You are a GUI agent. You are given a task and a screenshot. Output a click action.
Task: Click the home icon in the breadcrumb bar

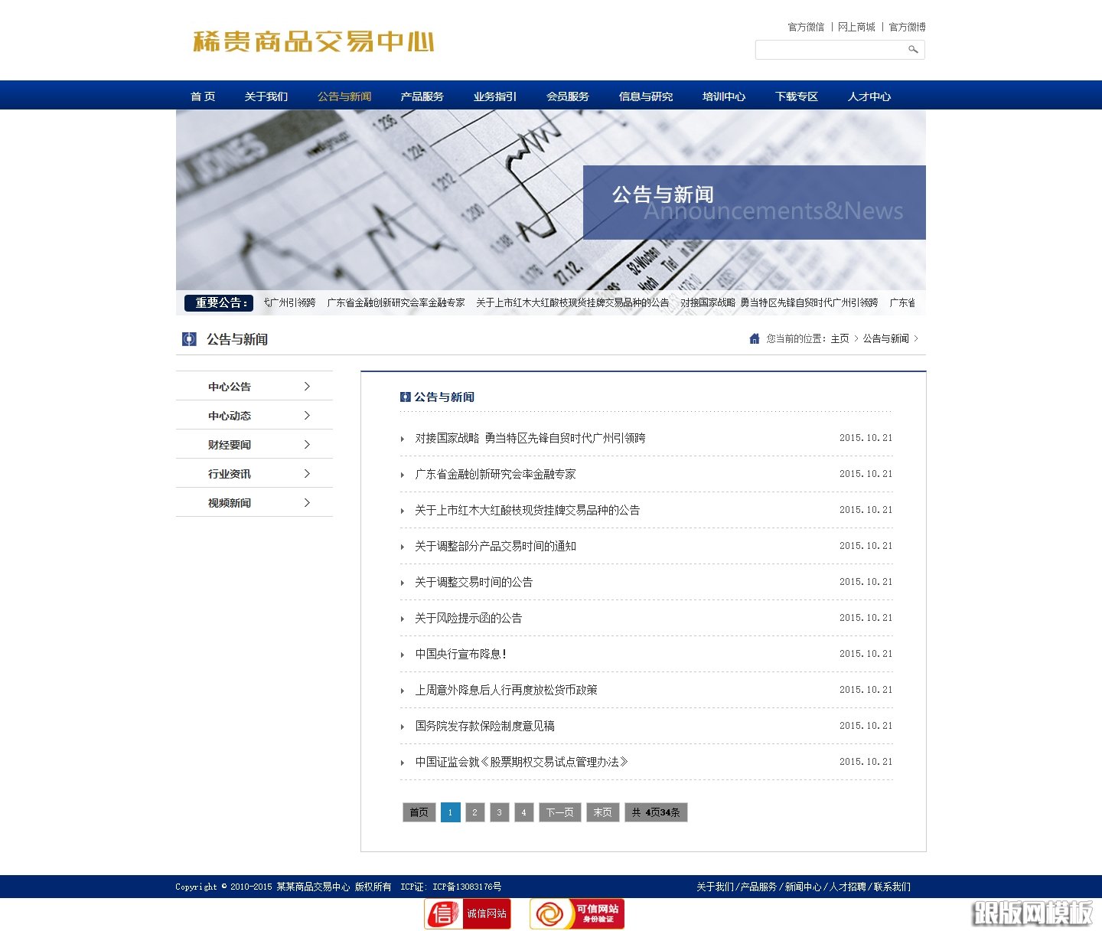[x=754, y=338]
